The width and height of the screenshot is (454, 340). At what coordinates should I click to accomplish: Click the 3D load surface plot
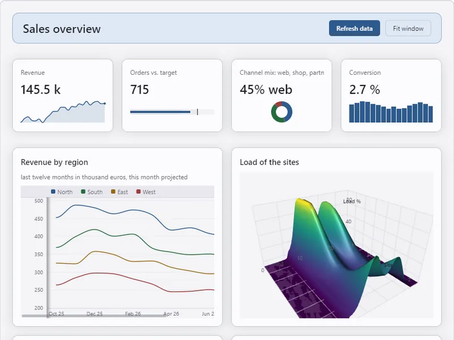tap(337, 245)
